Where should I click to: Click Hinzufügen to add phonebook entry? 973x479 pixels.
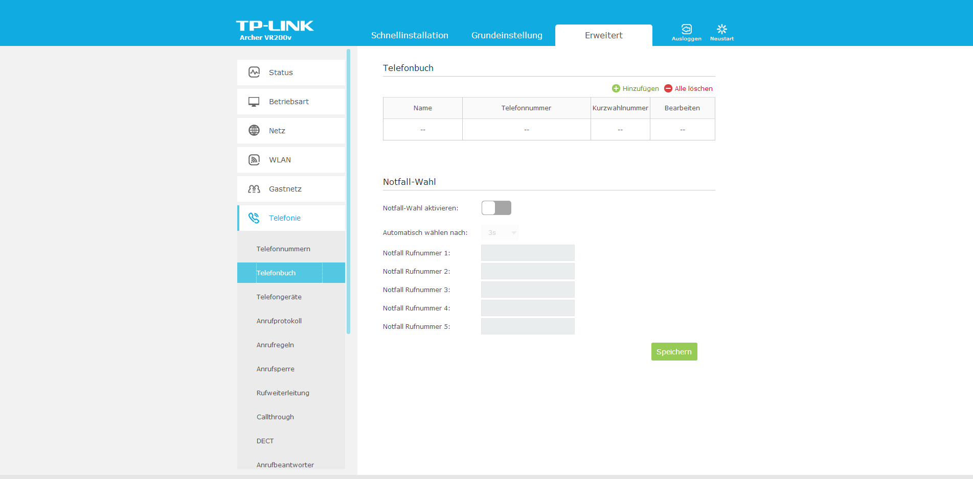tap(636, 88)
